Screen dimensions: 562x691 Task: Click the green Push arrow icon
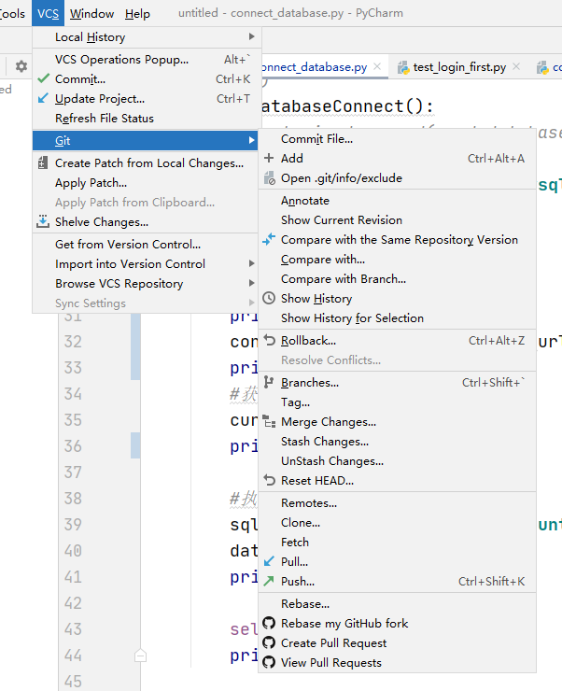click(x=269, y=581)
